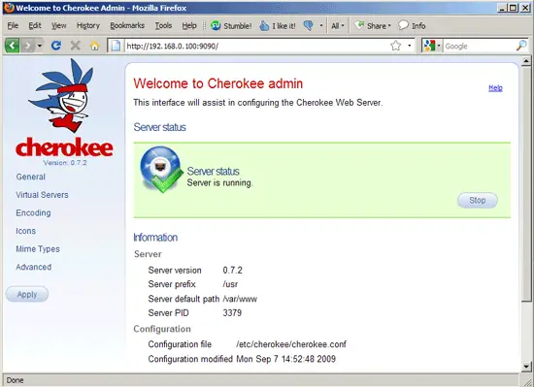The image size is (534, 387).
Task: Open the back/forward history dropdown arrow
Action: pos(40,46)
